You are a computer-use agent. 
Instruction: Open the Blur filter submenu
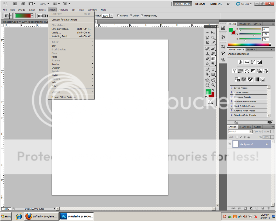click(x=54, y=46)
